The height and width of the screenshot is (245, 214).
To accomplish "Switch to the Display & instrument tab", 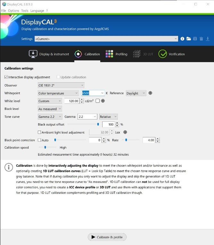I will click(49, 54).
